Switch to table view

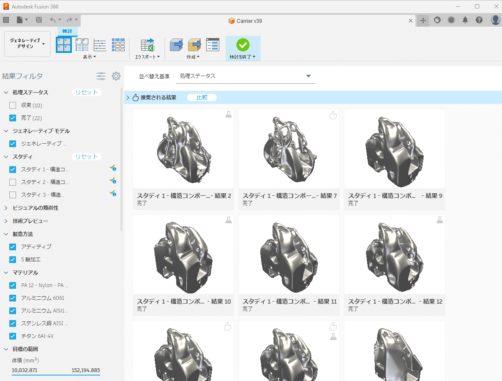118,45
